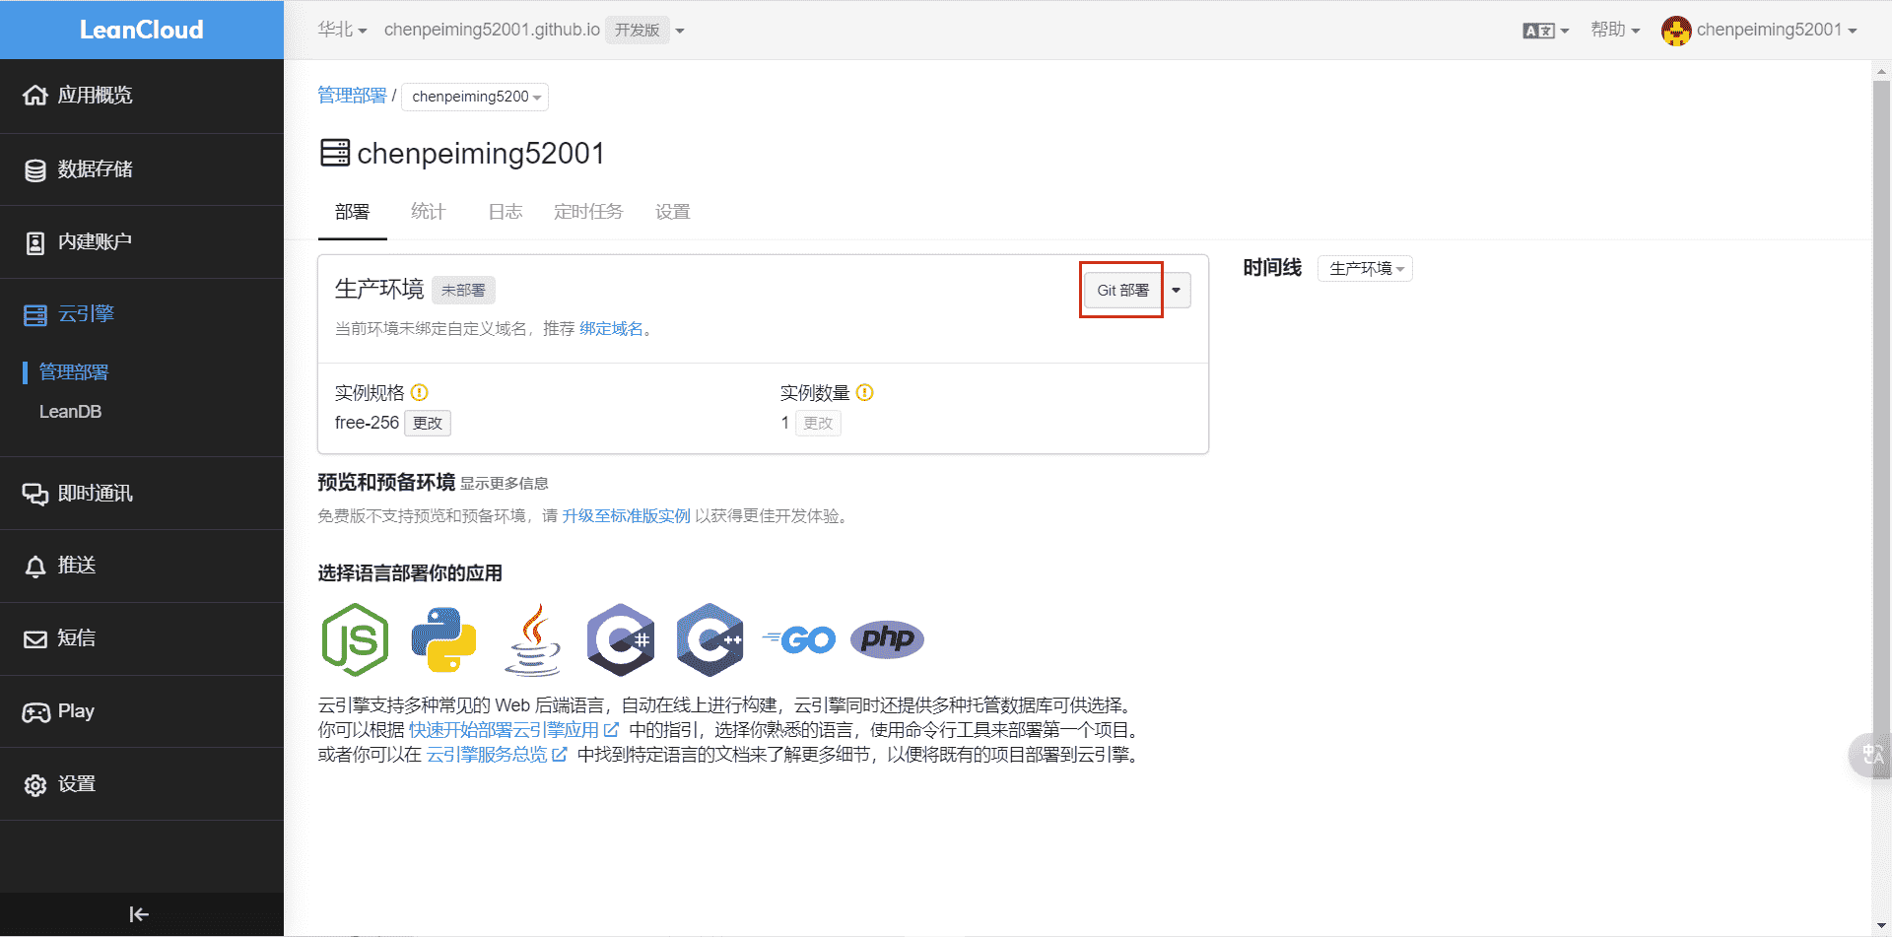Image resolution: width=1892 pixels, height=937 pixels.
Task: Switch to the 日志 tab
Action: [506, 212]
